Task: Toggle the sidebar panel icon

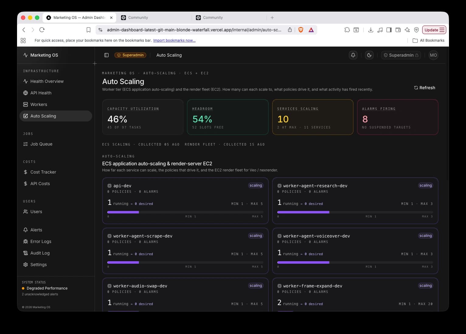Action: click(x=106, y=55)
